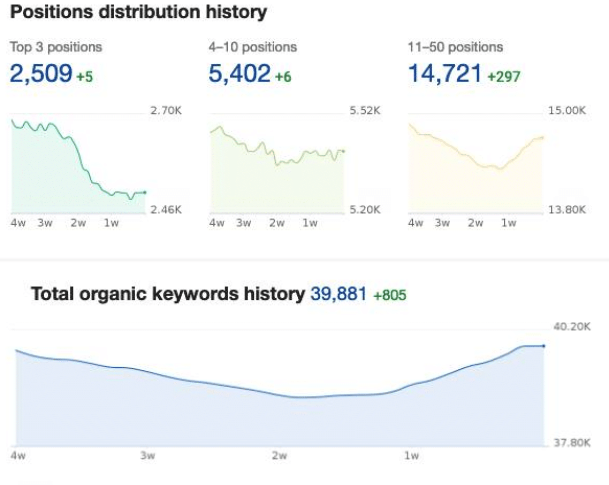Click the +6 change next to 5,402
The image size is (609, 485).
pyautogui.click(x=283, y=77)
